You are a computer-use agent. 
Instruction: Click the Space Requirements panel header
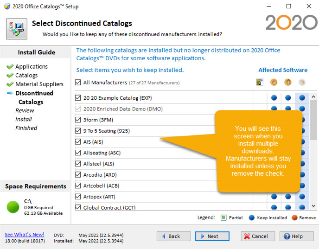35,186
